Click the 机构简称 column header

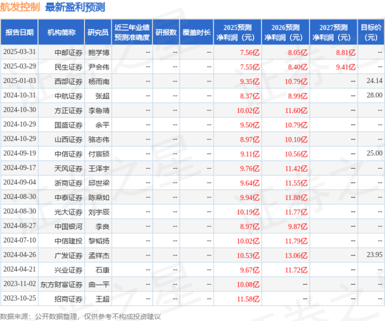pos(61,32)
